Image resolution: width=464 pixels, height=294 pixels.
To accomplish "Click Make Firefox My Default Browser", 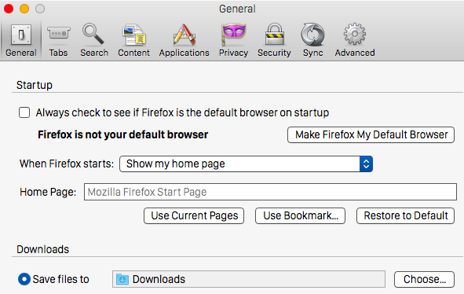I will coord(371,135).
